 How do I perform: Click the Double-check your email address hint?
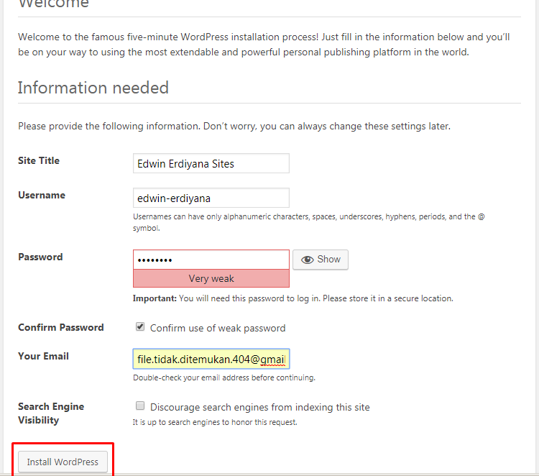(x=224, y=377)
